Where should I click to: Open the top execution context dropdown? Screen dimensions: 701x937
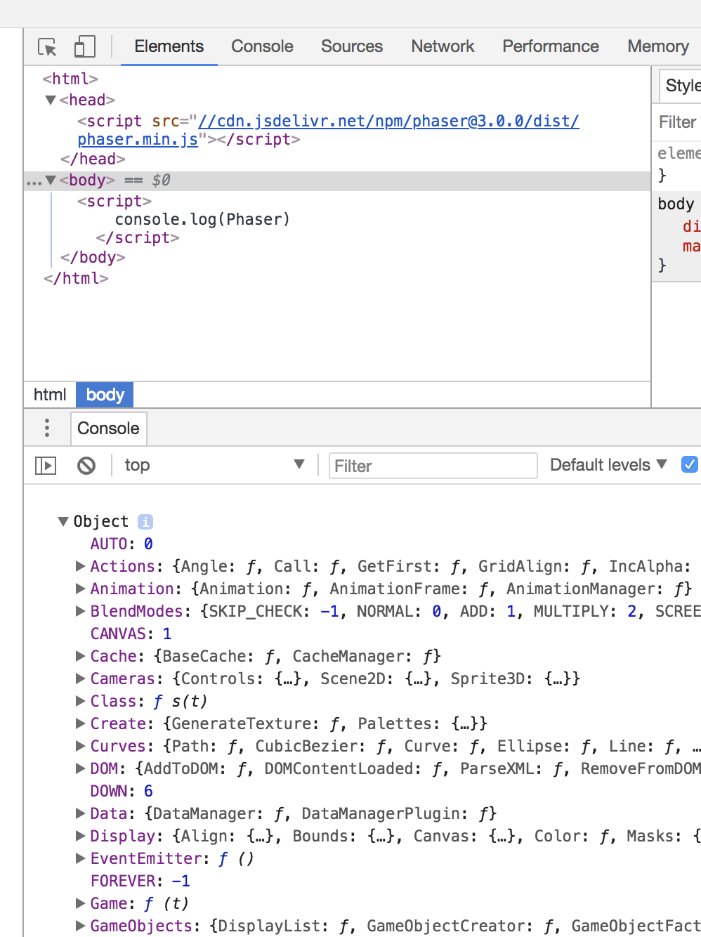pos(214,465)
